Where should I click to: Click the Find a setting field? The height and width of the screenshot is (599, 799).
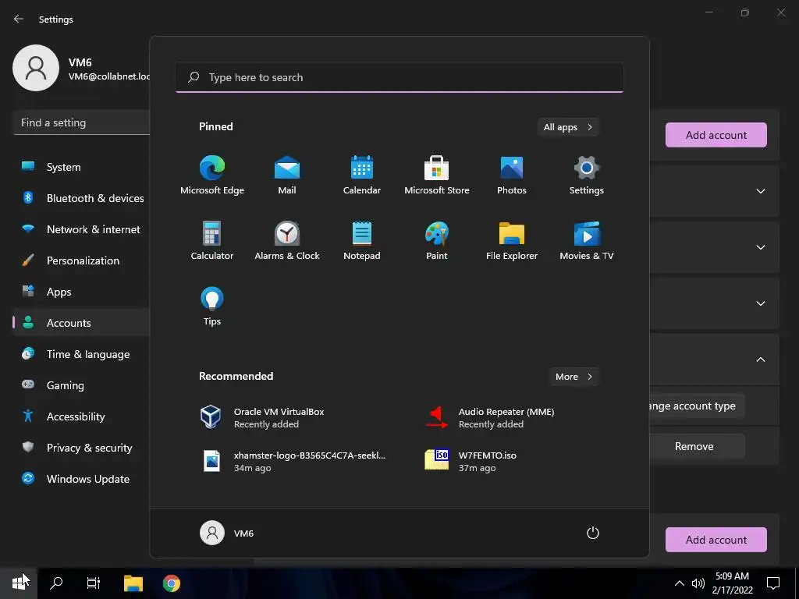click(x=81, y=122)
